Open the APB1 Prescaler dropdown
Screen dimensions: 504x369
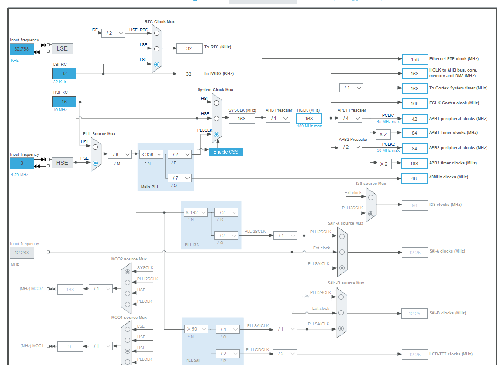[349, 118]
